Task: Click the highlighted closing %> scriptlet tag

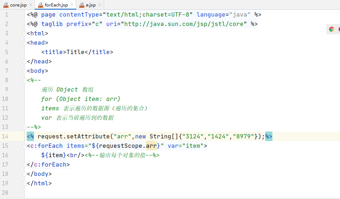Action: 269,136
